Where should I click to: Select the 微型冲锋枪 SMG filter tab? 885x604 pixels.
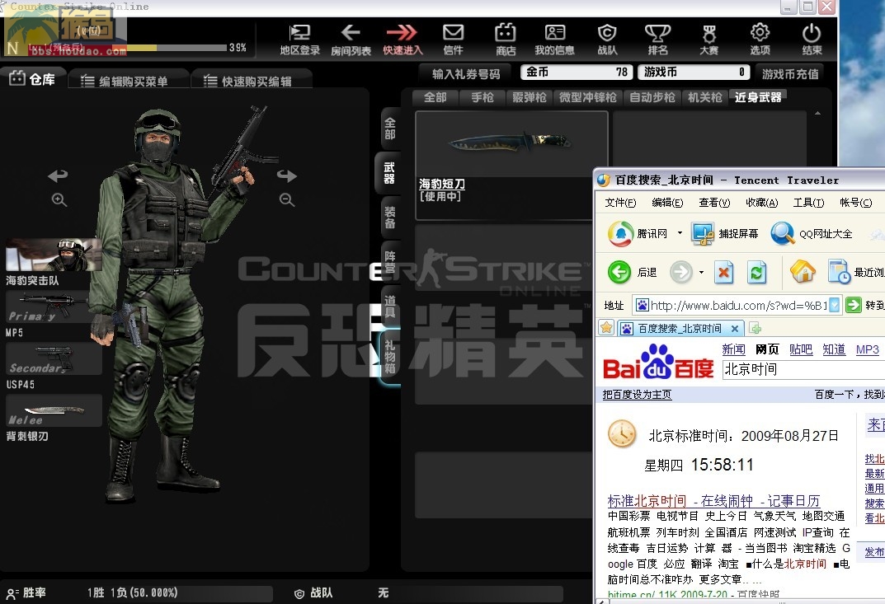tap(588, 97)
